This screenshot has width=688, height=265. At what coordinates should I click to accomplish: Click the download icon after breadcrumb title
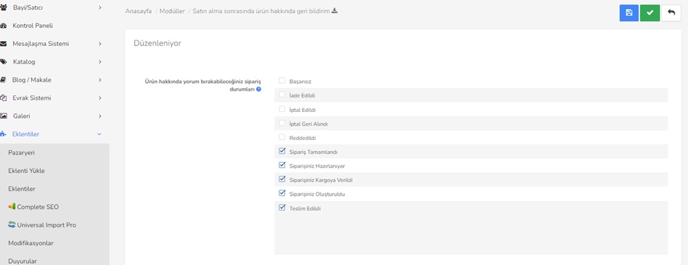click(x=334, y=11)
